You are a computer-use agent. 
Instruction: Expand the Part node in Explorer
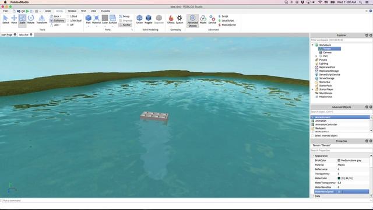pos(316,56)
